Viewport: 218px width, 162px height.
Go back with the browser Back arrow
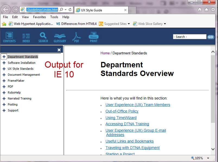6,9
